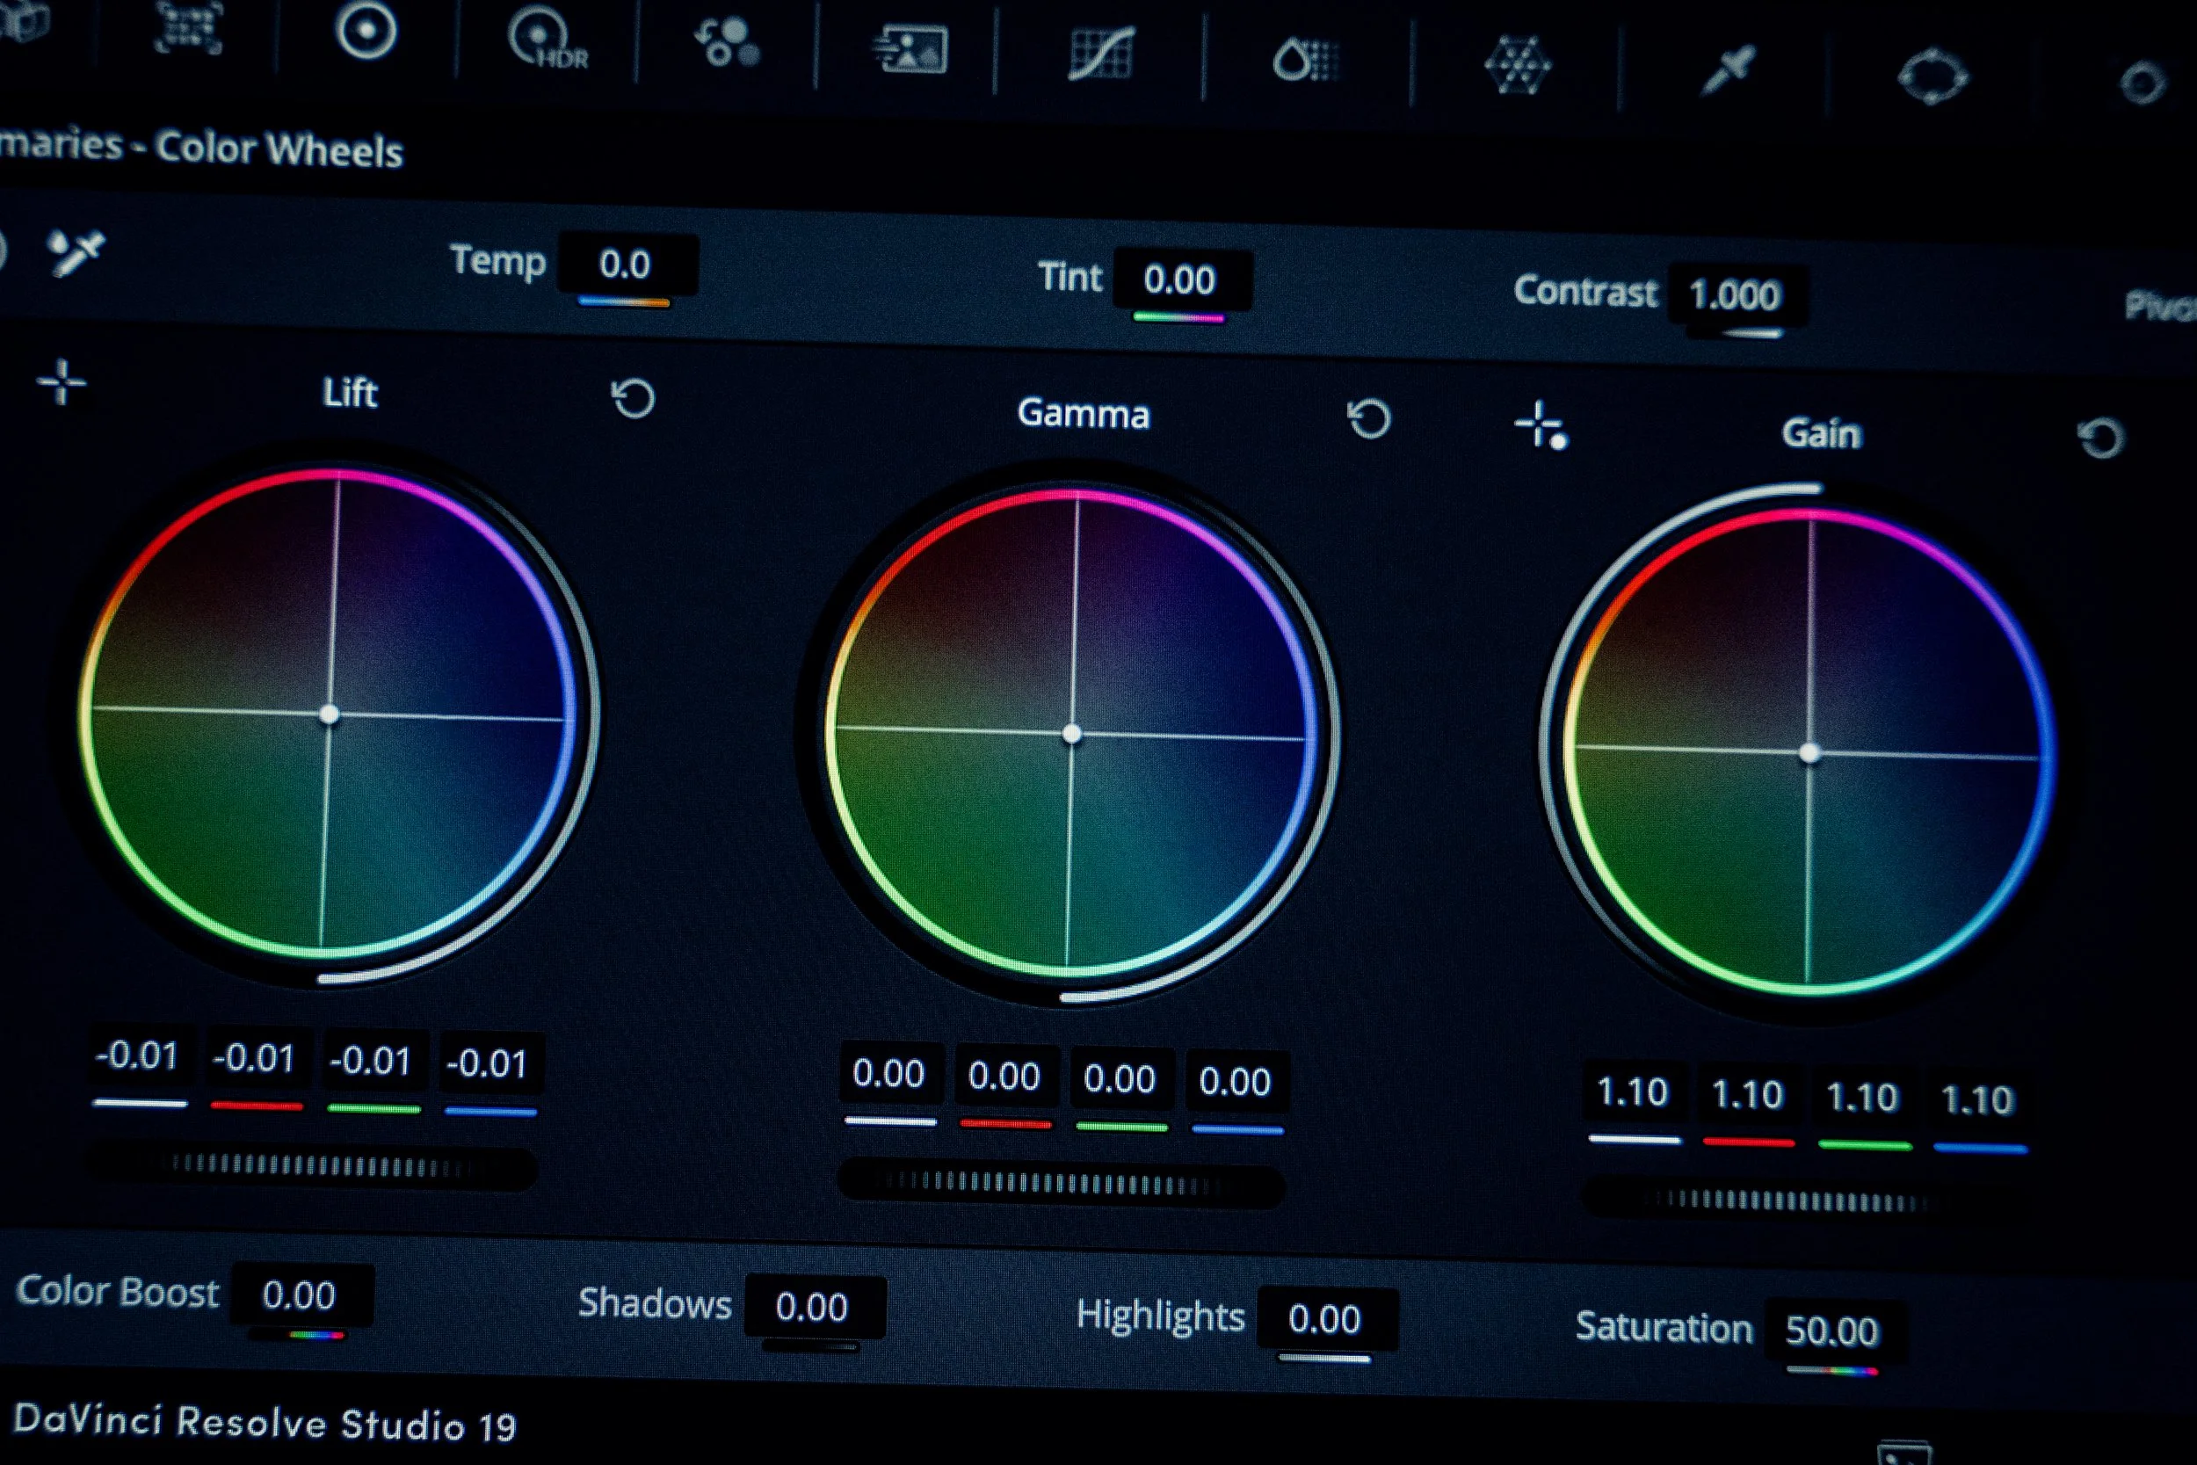Toggle the Gain white point picker
2197x1465 pixels.
click(1541, 426)
